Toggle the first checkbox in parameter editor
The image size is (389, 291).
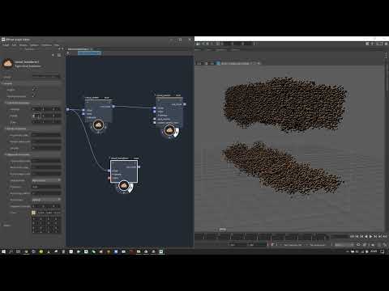click(x=34, y=90)
